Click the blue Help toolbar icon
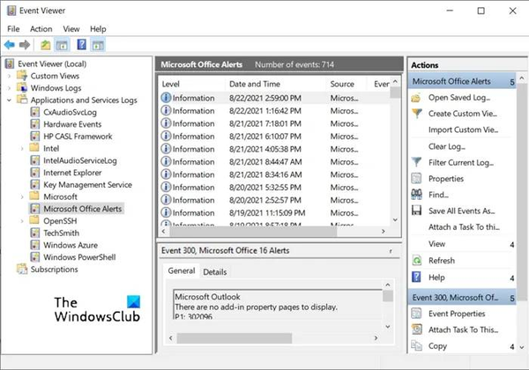Image resolution: width=529 pixels, height=370 pixels. pyautogui.click(x=82, y=45)
